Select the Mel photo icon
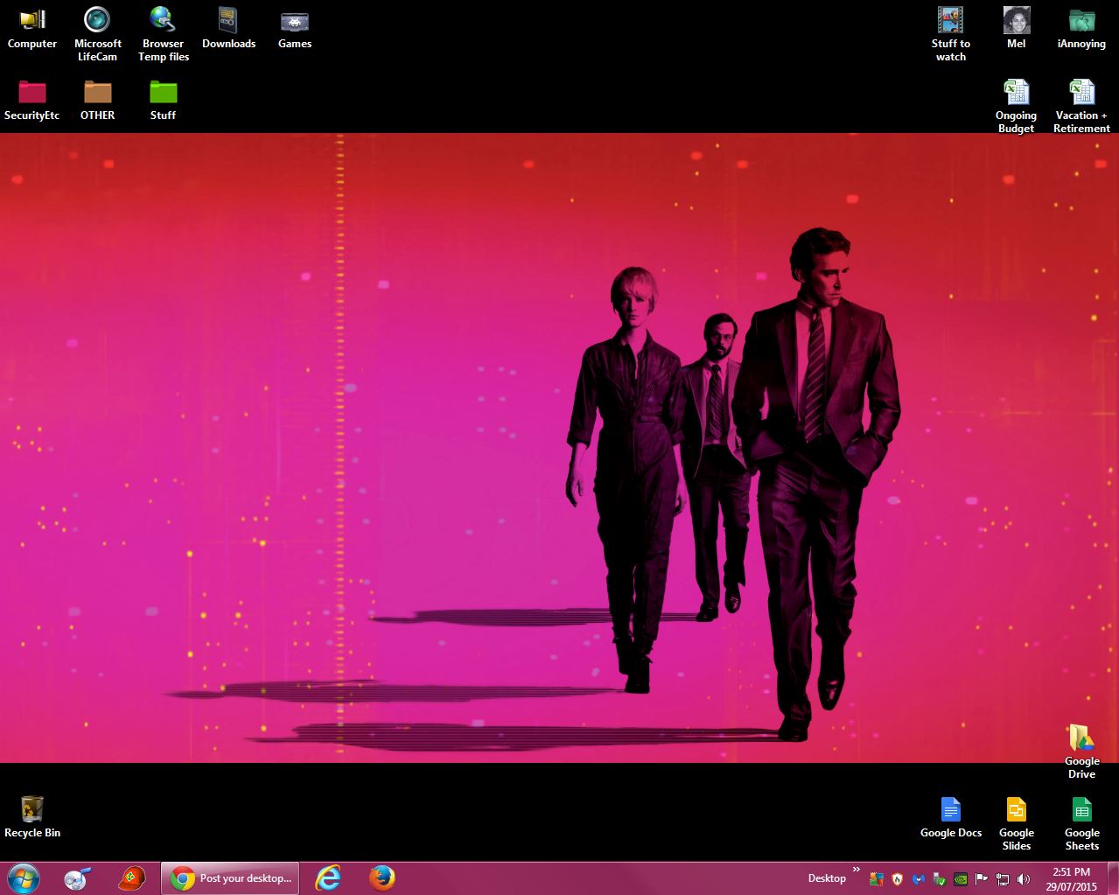Viewport: 1119px width, 895px height. (x=1016, y=28)
